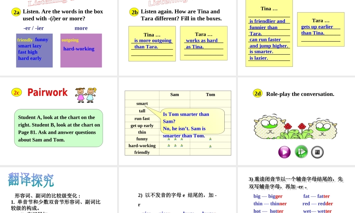Click the 'Sam' column header in table

175,95
